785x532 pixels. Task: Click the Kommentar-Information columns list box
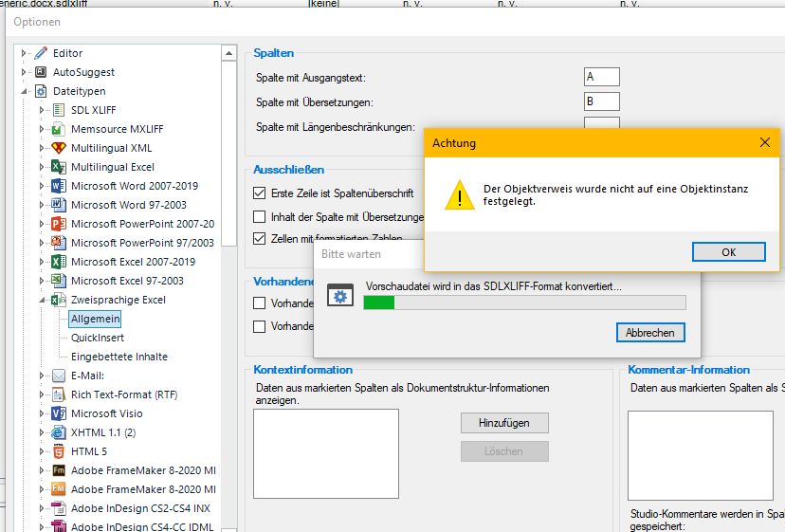(701, 455)
